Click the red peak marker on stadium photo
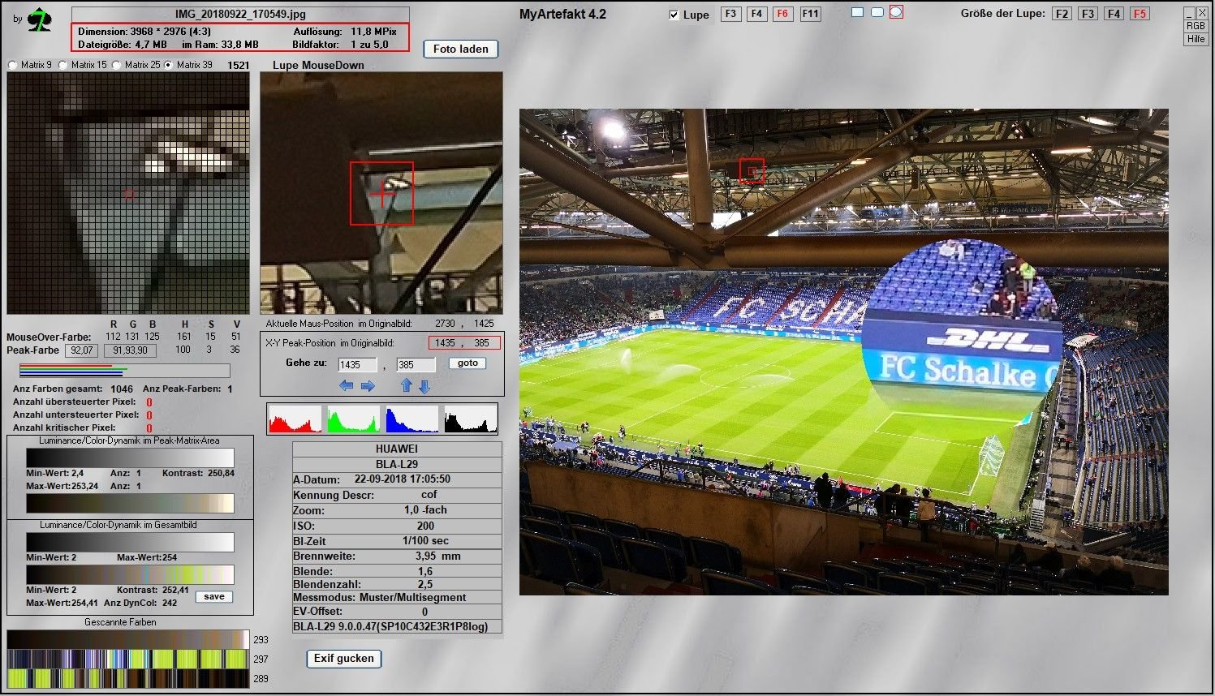 (x=752, y=170)
